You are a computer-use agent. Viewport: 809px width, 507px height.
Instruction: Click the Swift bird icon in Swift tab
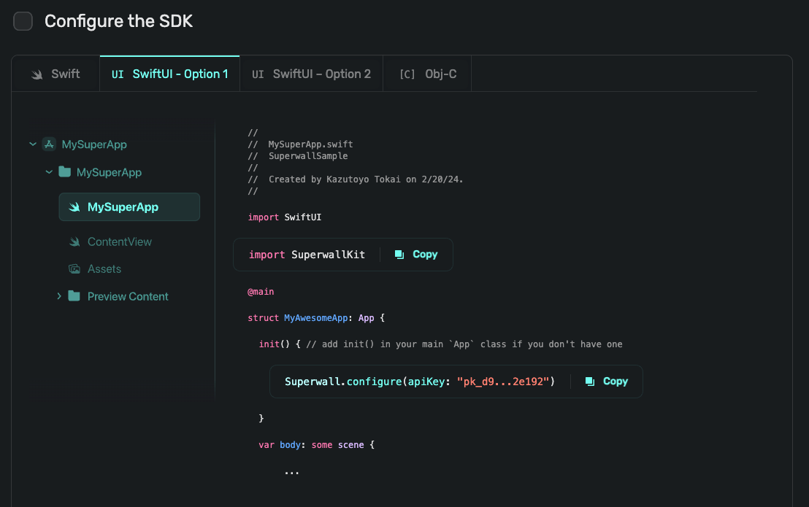coord(37,74)
